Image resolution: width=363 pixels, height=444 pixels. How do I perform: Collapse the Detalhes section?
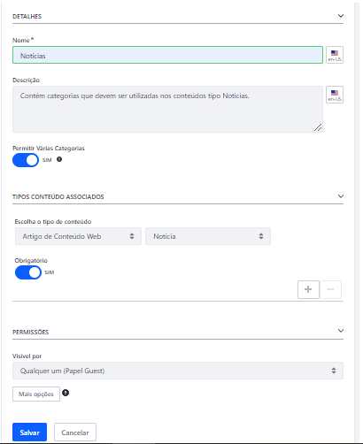(x=341, y=16)
